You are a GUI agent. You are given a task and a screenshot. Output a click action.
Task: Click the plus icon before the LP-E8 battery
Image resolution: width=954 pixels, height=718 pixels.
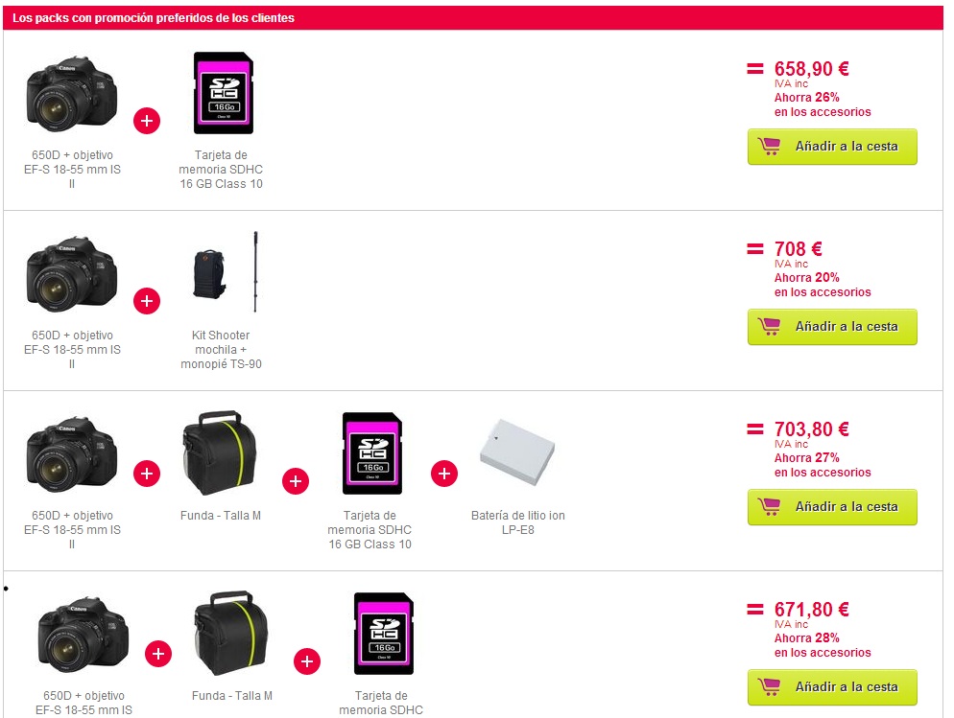(444, 474)
